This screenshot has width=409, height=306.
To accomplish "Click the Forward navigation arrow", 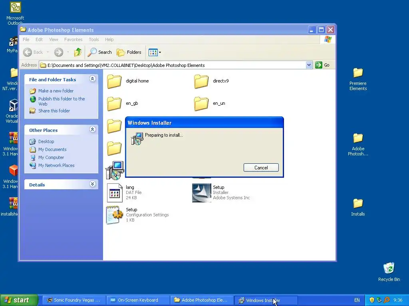I will point(59,52).
